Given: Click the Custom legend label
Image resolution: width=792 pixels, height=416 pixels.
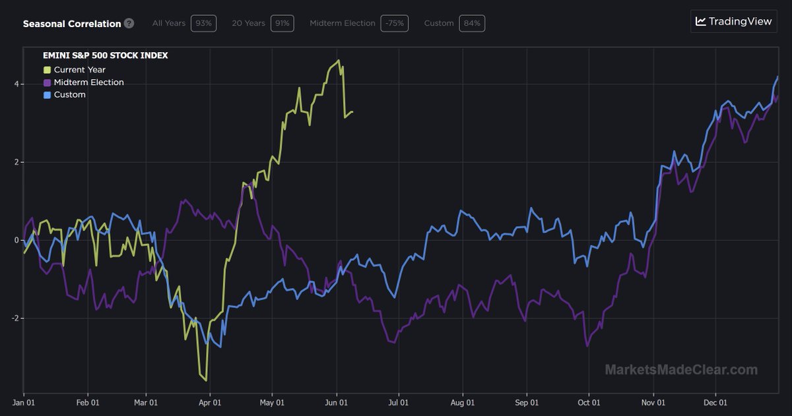Looking at the screenshot, I should [70, 95].
